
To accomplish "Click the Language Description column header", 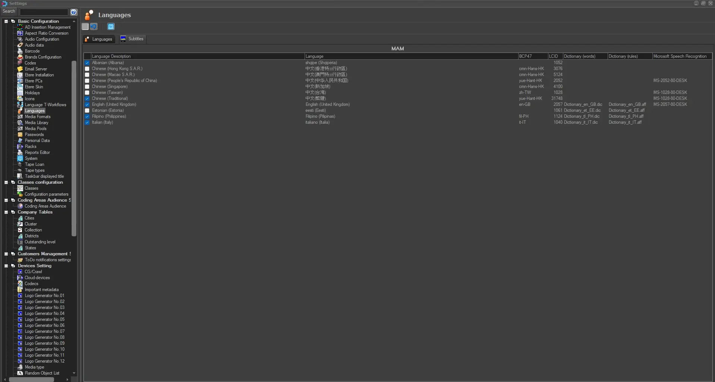I will click(198, 56).
